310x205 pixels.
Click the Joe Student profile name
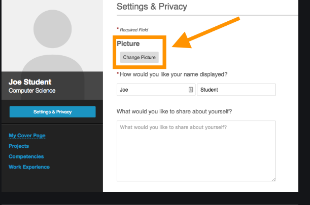(30, 82)
